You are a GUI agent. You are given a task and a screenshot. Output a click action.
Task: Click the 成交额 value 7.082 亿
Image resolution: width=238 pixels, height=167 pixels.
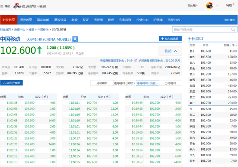(78, 67)
